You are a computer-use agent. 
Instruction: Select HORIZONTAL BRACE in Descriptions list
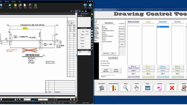[108, 31]
